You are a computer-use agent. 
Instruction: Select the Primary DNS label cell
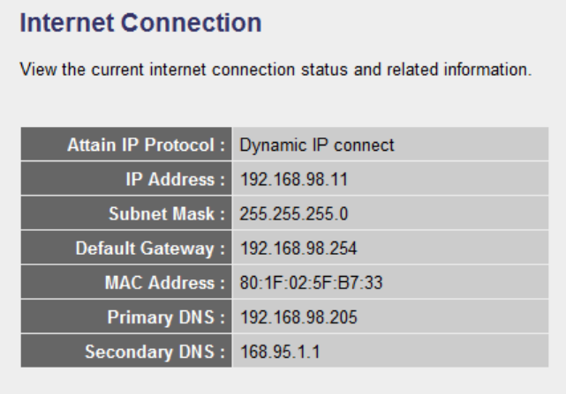(x=126, y=316)
